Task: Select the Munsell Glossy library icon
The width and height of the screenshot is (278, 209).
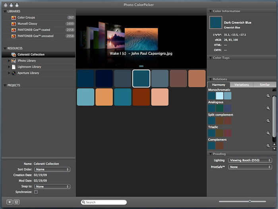Action: tap(14, 24)
